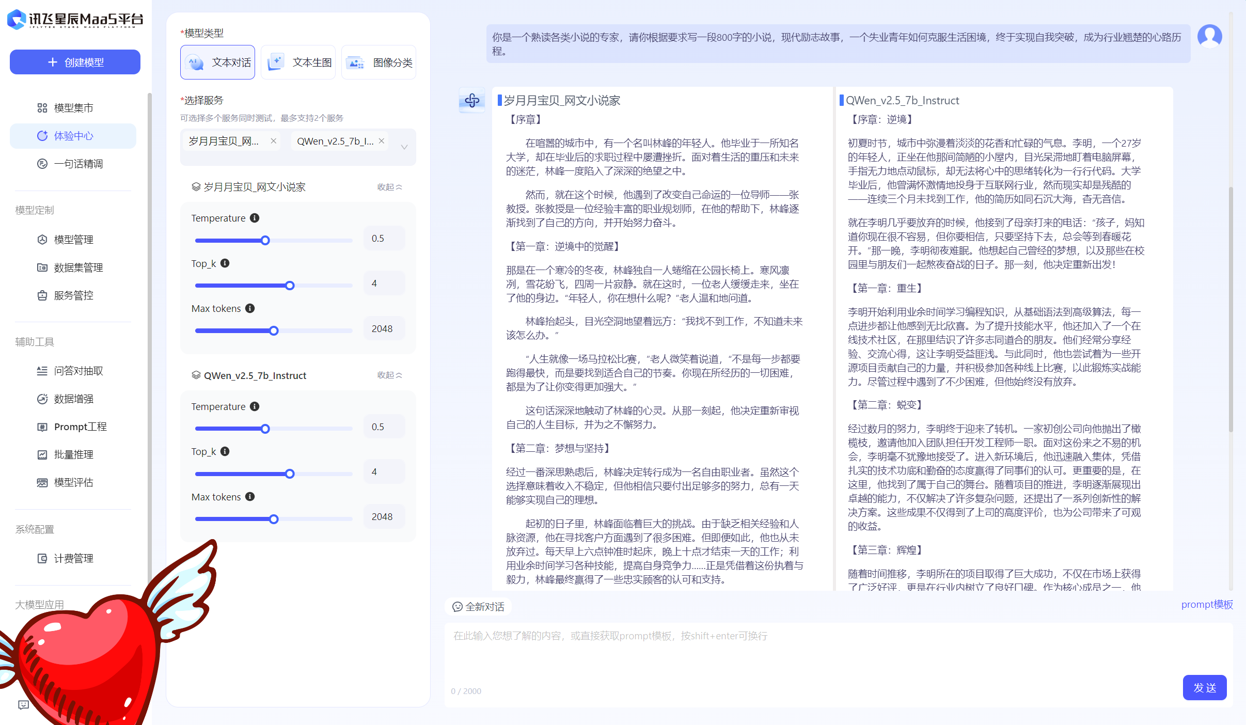Click the QWen Top_k value field 4
This screenshot has height=725, width=1246.
(x=384, y=471)
